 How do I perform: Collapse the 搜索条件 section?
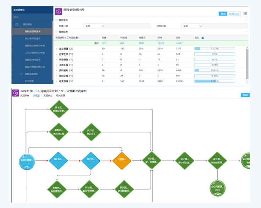(x=246, y=20)
